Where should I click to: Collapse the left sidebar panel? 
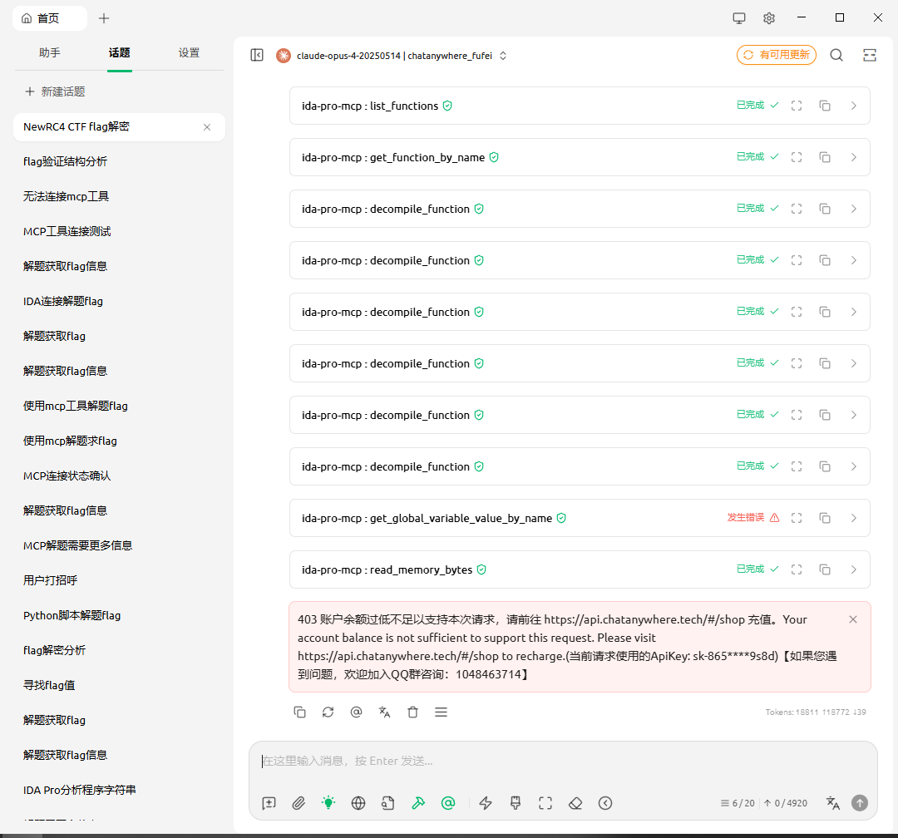click(257, 55)
